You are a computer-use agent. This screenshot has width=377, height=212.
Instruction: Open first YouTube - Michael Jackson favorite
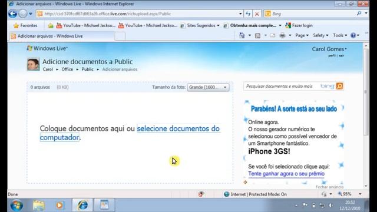tap(86, 25)
